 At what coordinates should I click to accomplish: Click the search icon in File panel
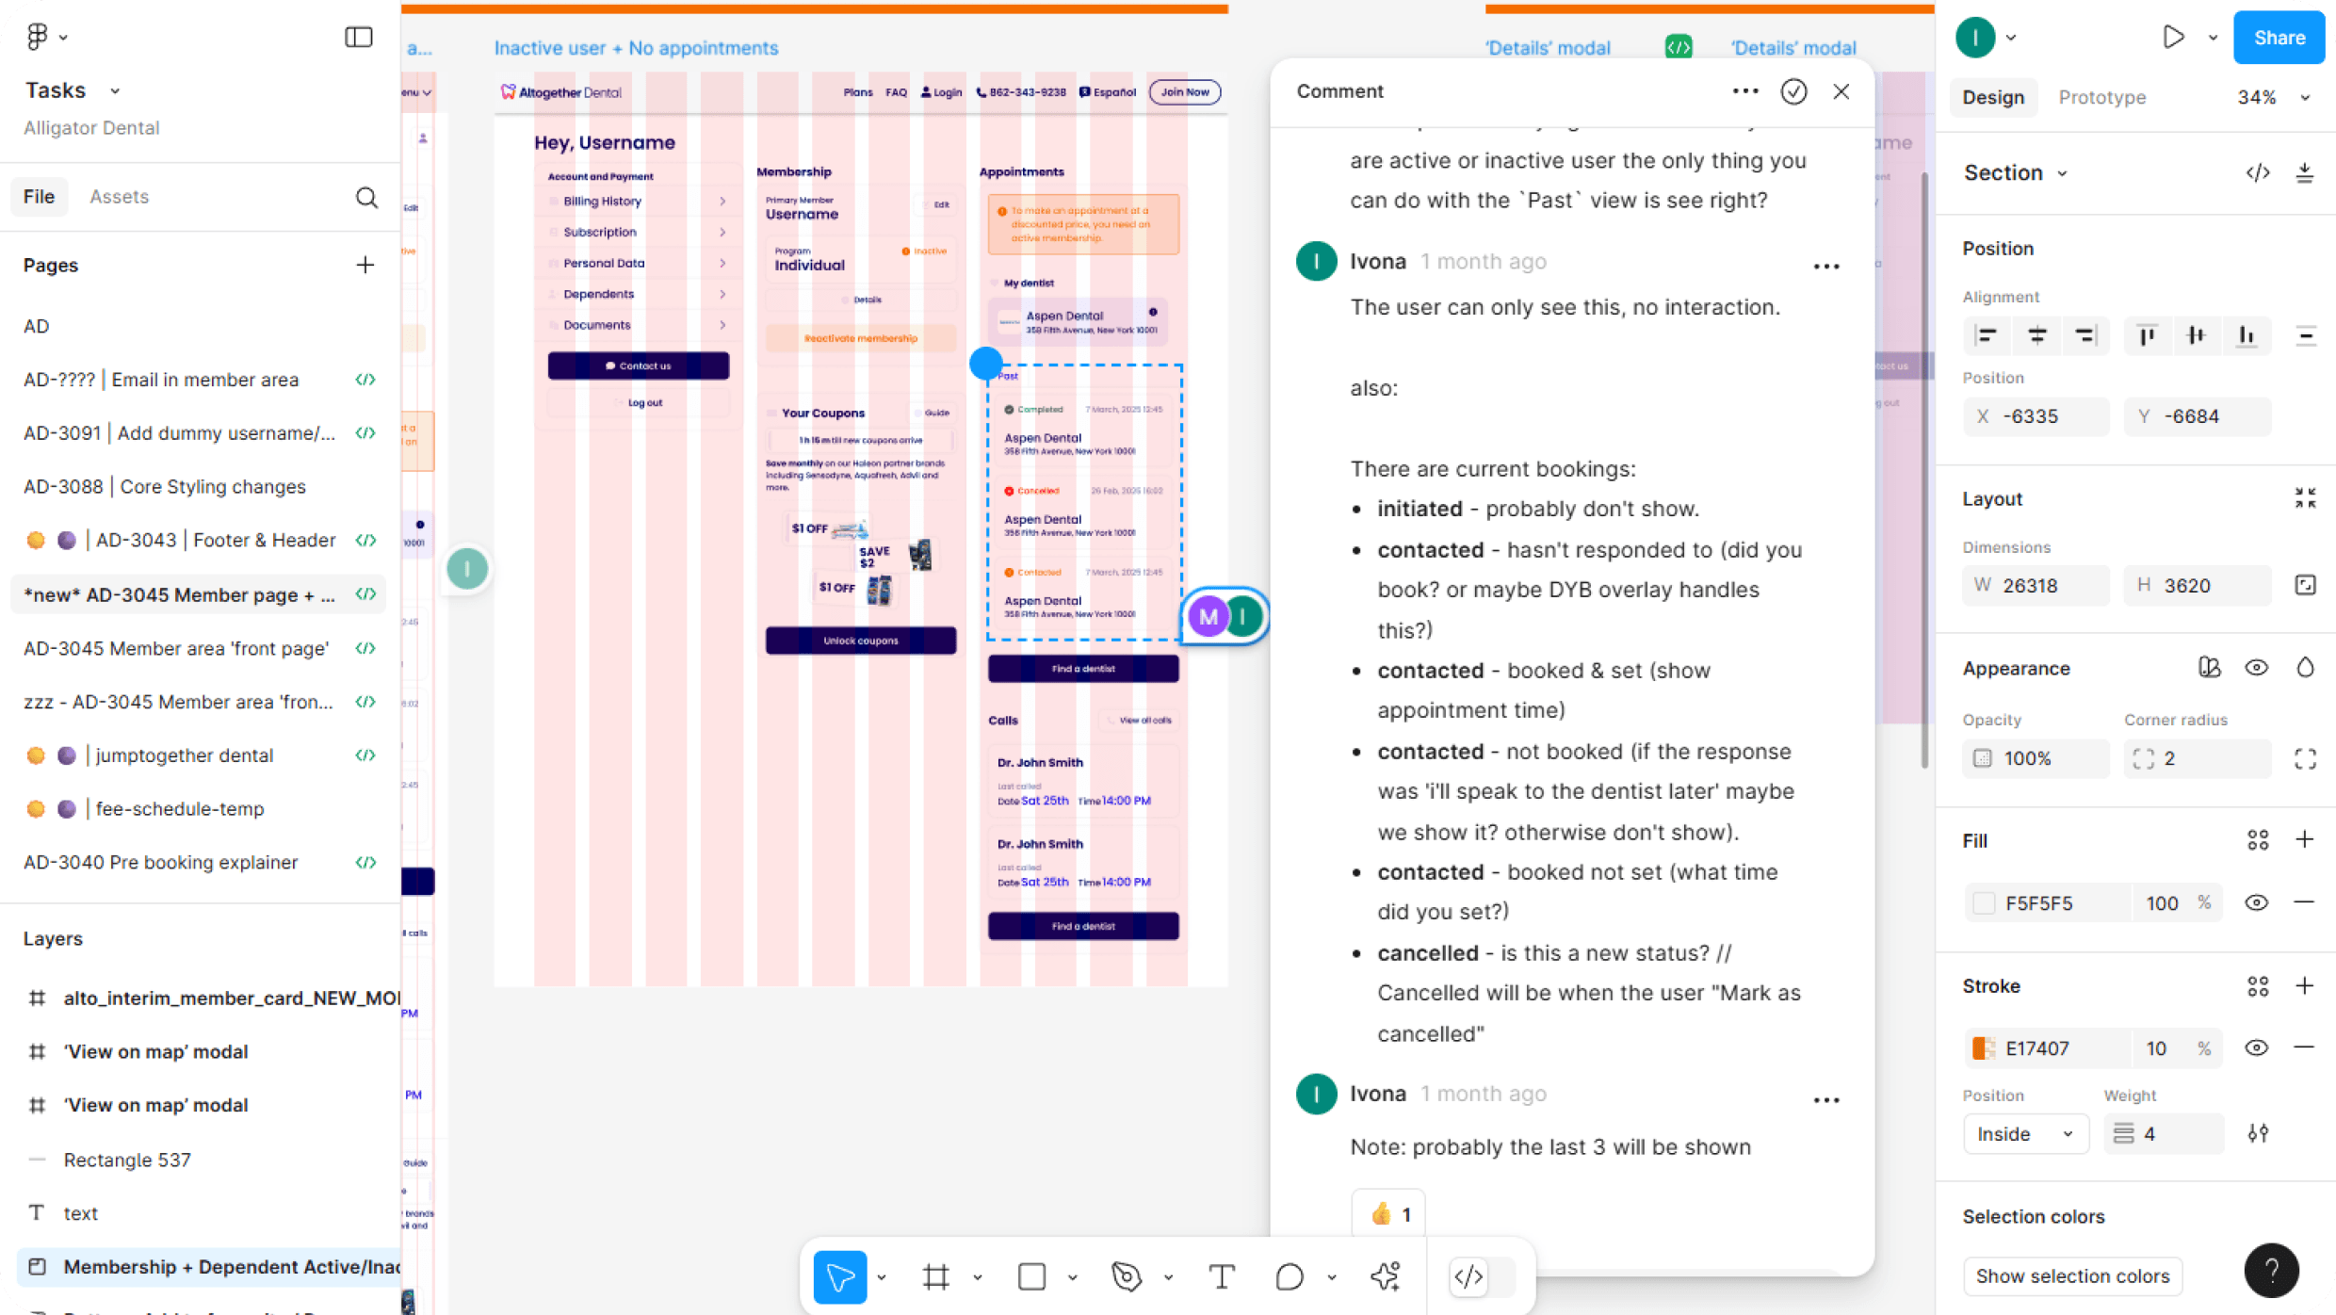pyautogui.click(x=366, y=197)
